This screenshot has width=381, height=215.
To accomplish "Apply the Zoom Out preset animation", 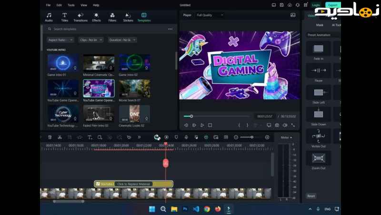I will click(318, 160).
